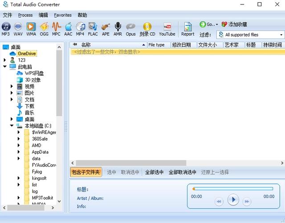Expand the 文档 folder node

[12, 99]
